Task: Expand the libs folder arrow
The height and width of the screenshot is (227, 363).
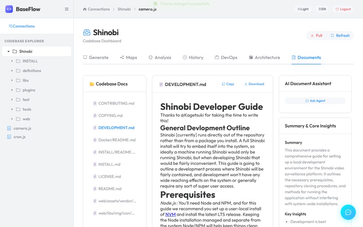Action: coord(12,80)
